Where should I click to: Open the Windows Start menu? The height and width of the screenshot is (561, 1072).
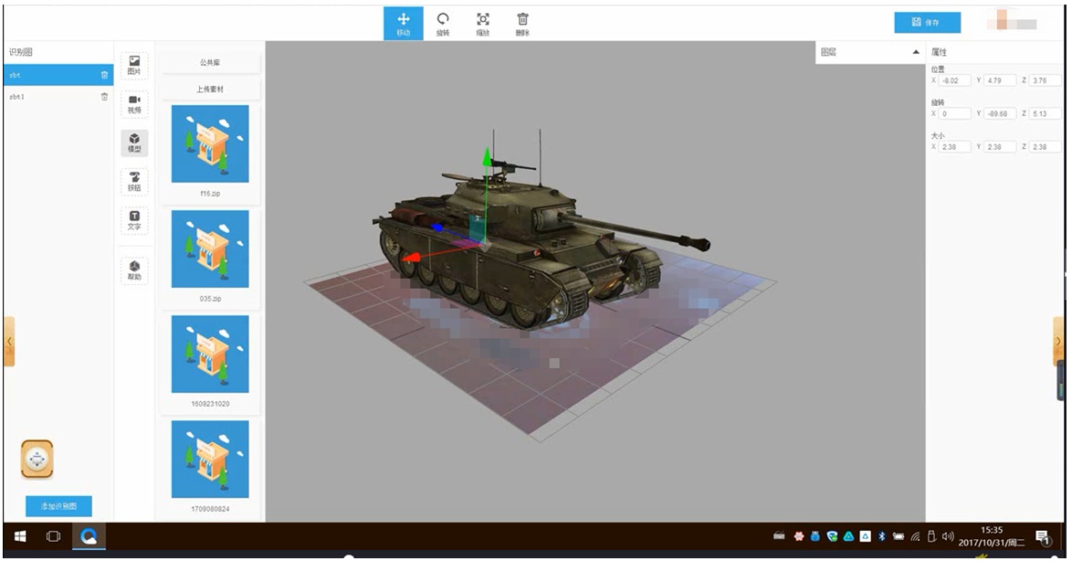coord(20,536)
